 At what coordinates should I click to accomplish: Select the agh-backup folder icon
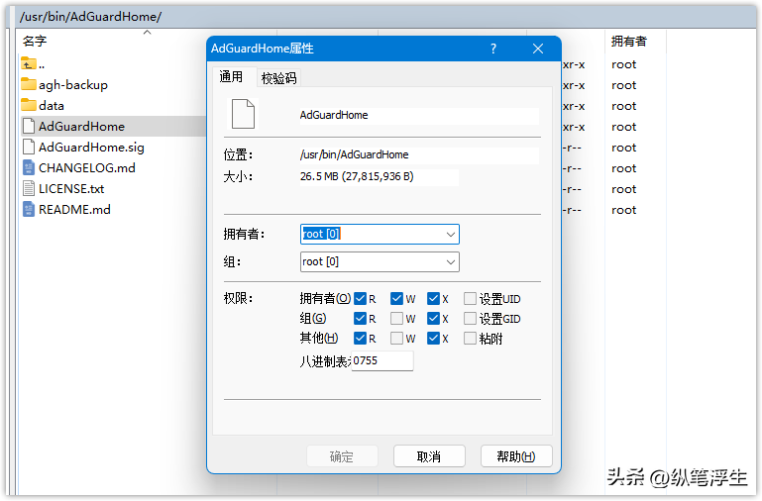29,84
